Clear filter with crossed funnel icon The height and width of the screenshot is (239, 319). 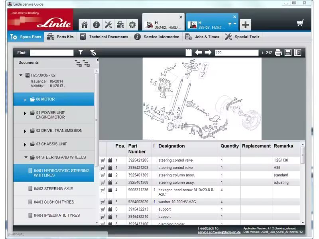coord(93,53)
